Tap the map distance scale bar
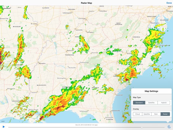 (6, 8)
